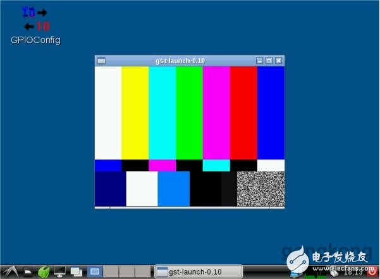Click the tall green bar in test pattern

coord(189,113)
